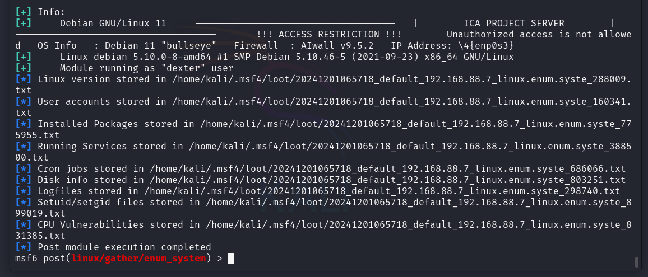Click the [*] marker beside Linux version stored
Viewport: 648px width, 277px height.
click(x=24, y=79)
